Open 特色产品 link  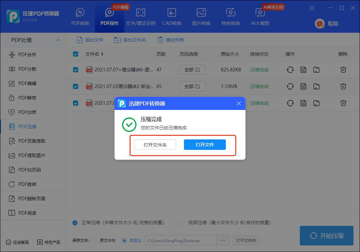pyautogui.click(x=49, y=243)
